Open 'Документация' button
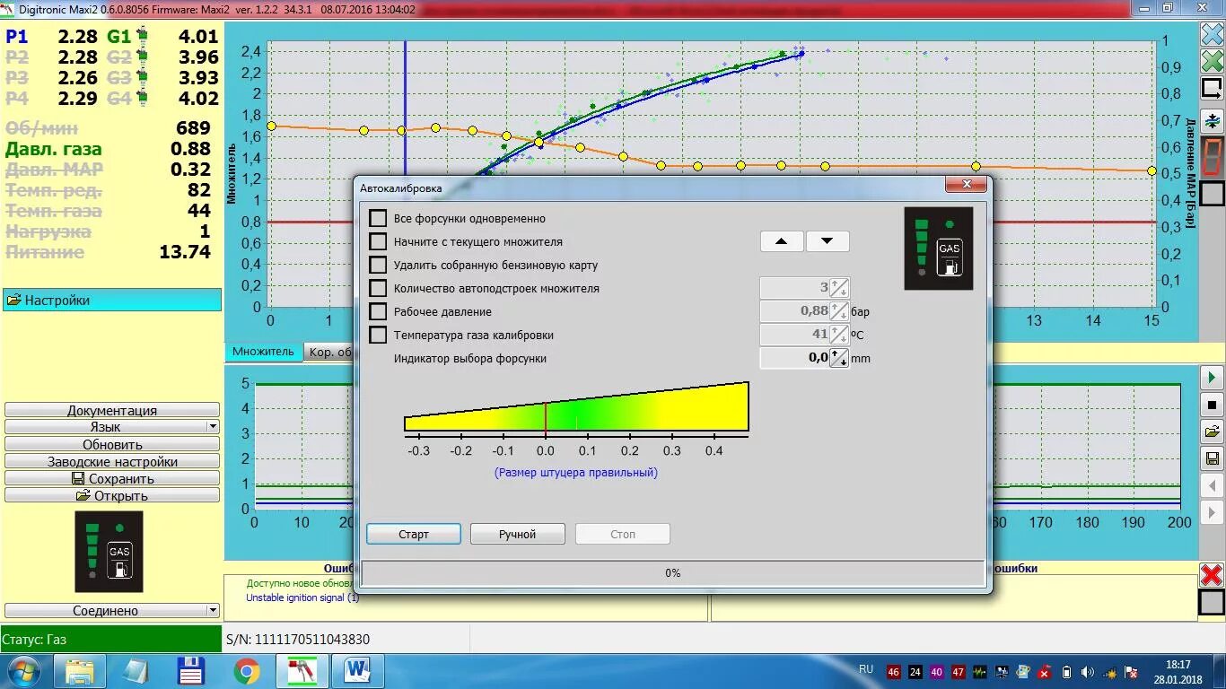Image resolution: width=1226 pixels, height=689 pixels. [112, 410]
